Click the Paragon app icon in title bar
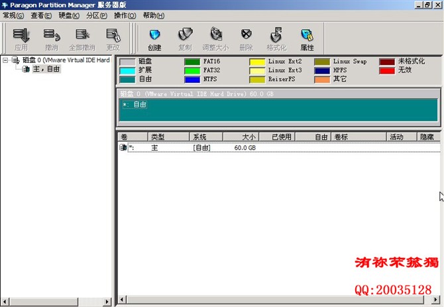 5,5
